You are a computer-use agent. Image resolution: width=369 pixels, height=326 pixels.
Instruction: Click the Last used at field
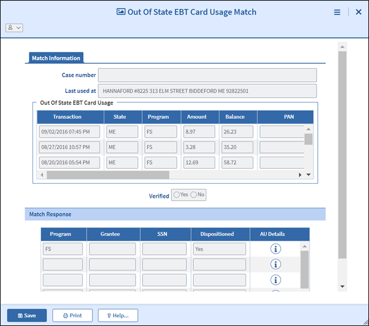pyautogui.click(x=207, y=91)
